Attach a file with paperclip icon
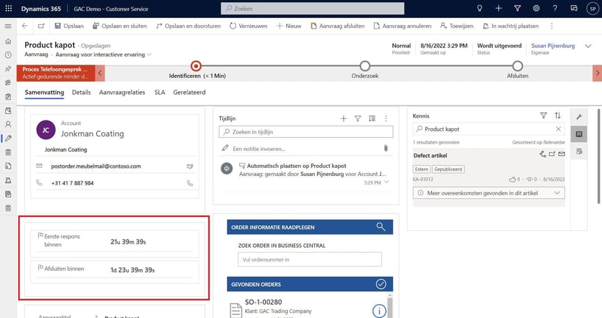This screenshot has width=602, height=318. pos(386,148)
